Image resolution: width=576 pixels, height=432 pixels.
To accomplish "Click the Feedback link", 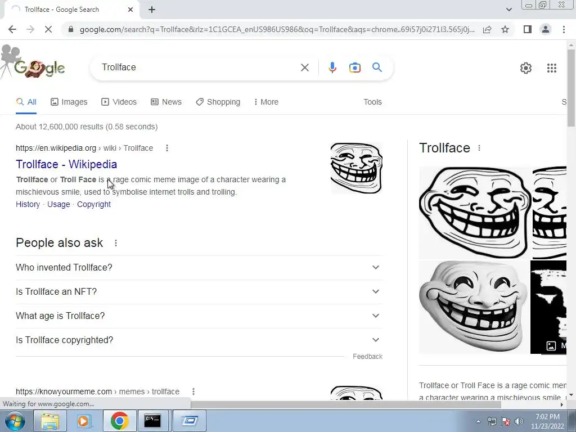I will pyautogui.click(x=367, y=356).
